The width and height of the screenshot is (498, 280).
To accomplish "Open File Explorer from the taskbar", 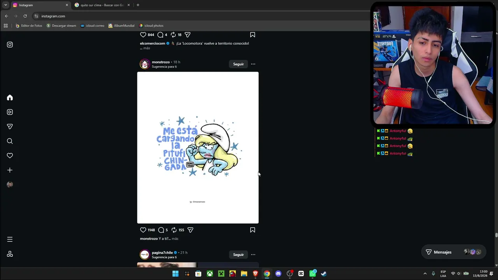I will tap(244, 274).
